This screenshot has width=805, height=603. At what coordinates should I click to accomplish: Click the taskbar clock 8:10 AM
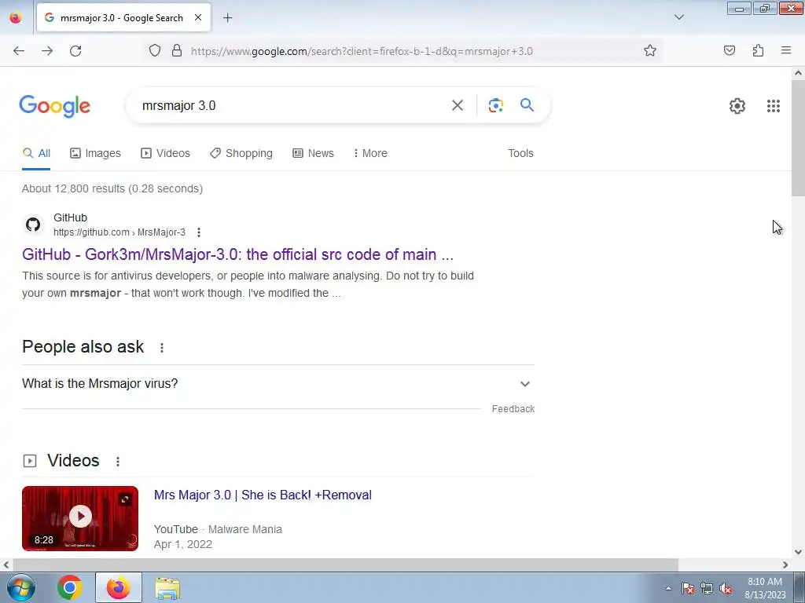(765, 588)
